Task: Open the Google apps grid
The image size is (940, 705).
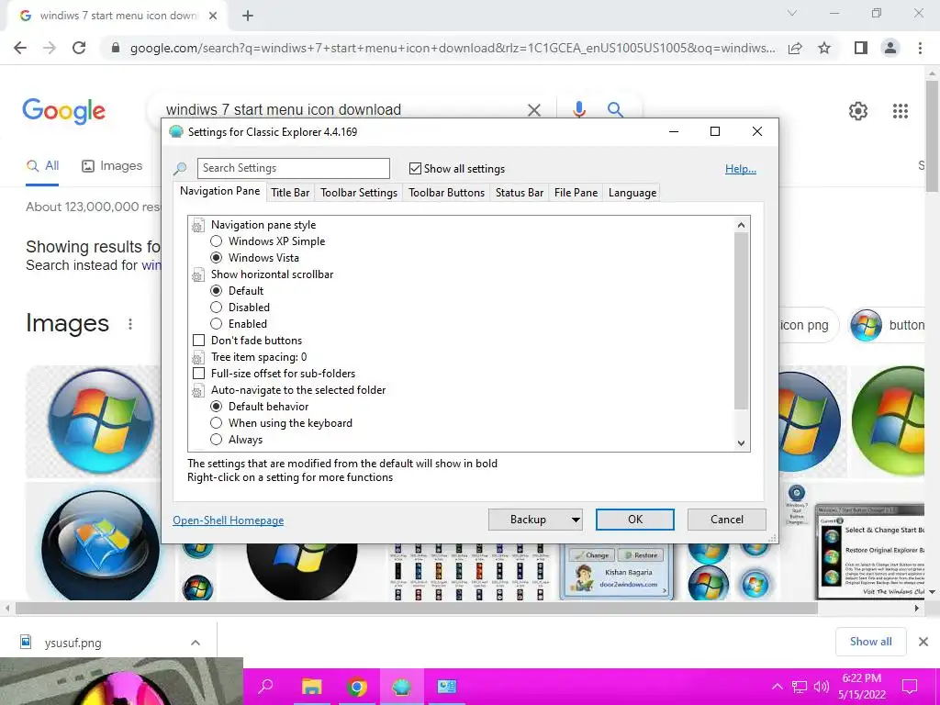Action: click(900, 111)
